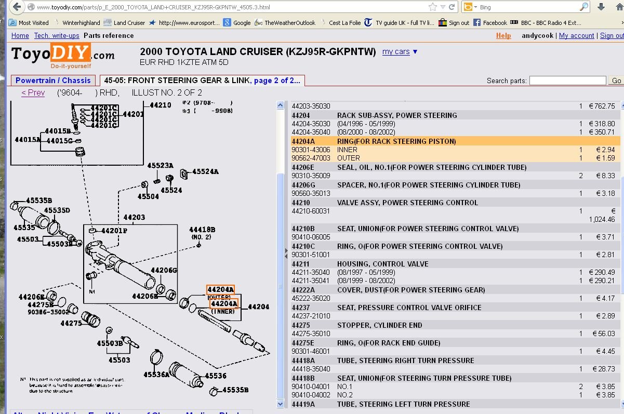
Task: Open the Google bookmark
Action: pyautogui.click(x=237, y=23)
